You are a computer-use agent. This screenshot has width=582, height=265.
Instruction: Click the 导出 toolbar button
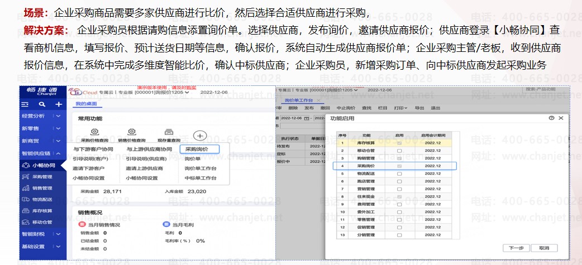click(x=419, y=108)
